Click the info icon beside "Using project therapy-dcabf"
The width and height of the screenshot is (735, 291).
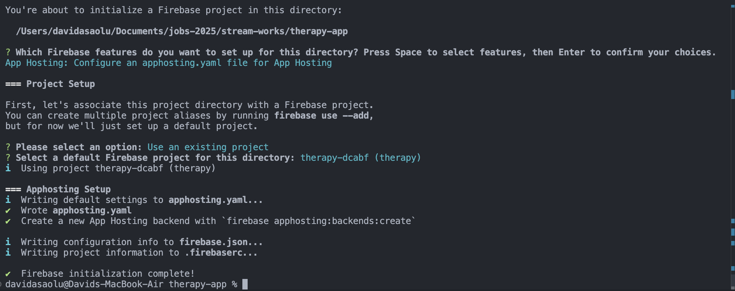(x=8, y=168)
